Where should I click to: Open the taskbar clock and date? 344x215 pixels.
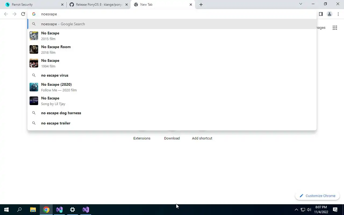pyautogui.click(x=321, y=210)
